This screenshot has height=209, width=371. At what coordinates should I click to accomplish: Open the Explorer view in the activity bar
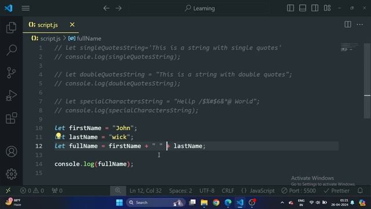(x=11, y=27)
